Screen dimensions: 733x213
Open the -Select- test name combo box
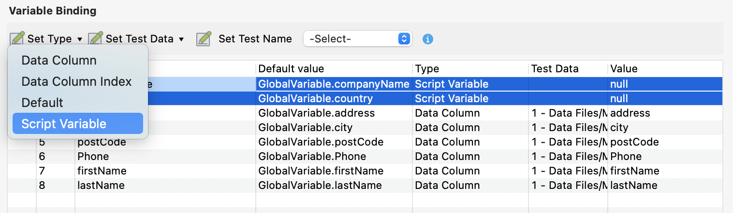(357, 39)
